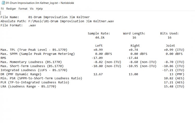
Task: Click the File Format .wav text
Action: (32, 25)
